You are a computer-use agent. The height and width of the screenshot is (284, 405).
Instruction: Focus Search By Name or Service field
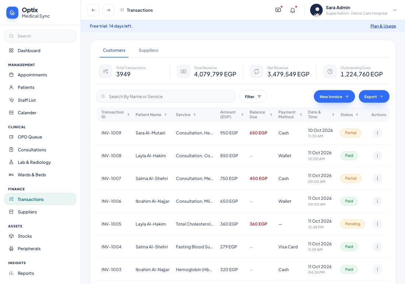pyautogui.click(x=166, y=96)
